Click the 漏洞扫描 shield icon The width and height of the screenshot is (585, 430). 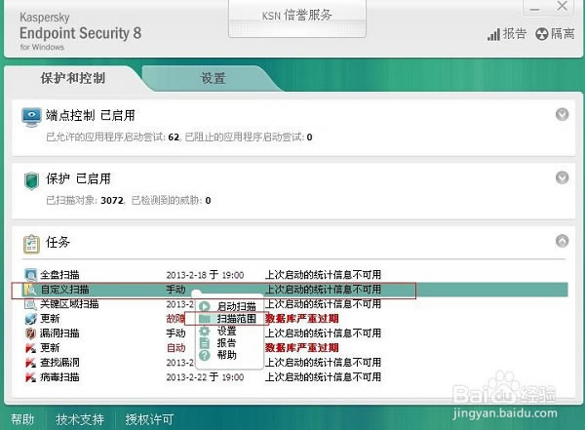30,332
